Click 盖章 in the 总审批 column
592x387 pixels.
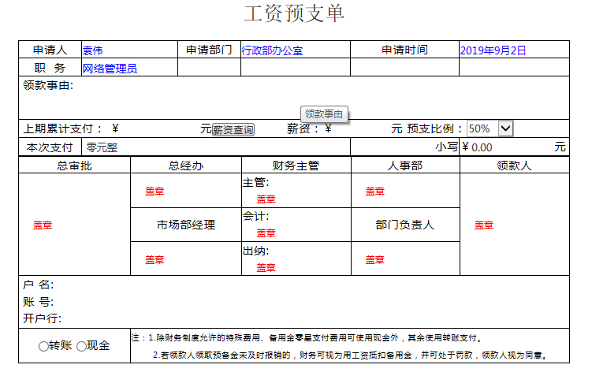(x=43, y=225)
